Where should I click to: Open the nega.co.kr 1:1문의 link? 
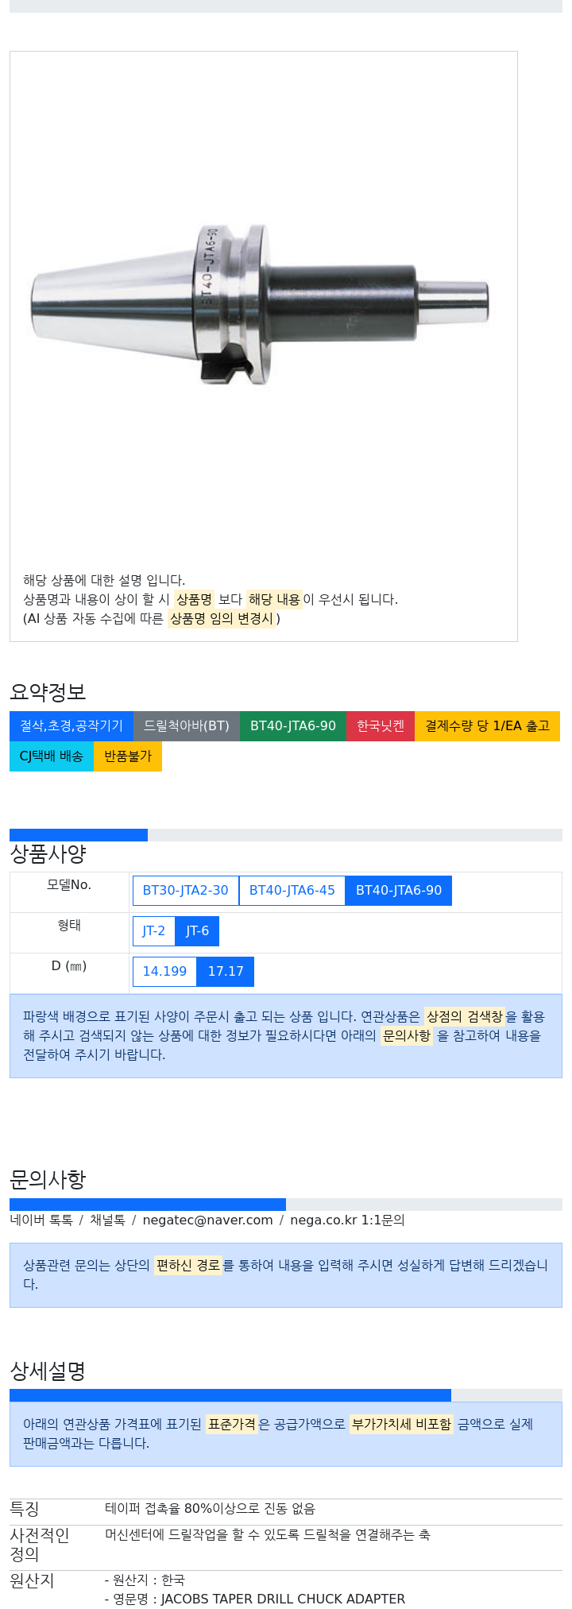(347, 1220)
